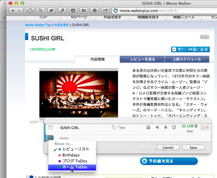The image size is (217, 178).
Task: Click the address bar URL field
Action: (165, 11)
